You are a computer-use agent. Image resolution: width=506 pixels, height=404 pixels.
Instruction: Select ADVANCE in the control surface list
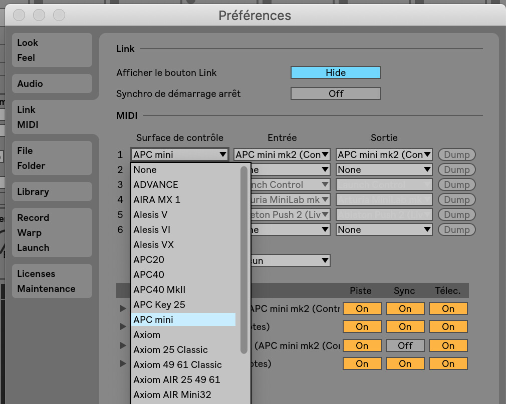184,184
